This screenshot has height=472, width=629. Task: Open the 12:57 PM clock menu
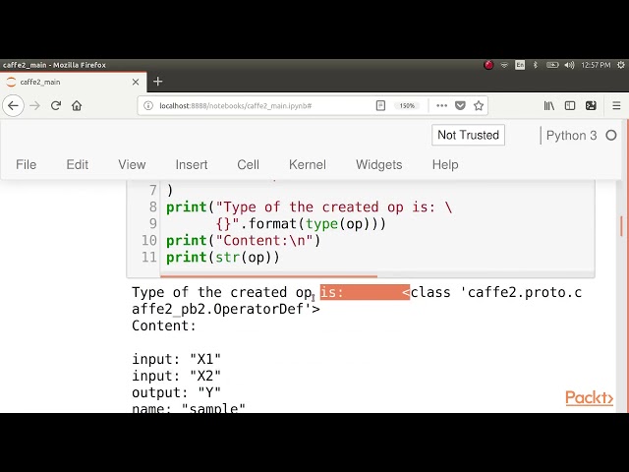(596, 65)
